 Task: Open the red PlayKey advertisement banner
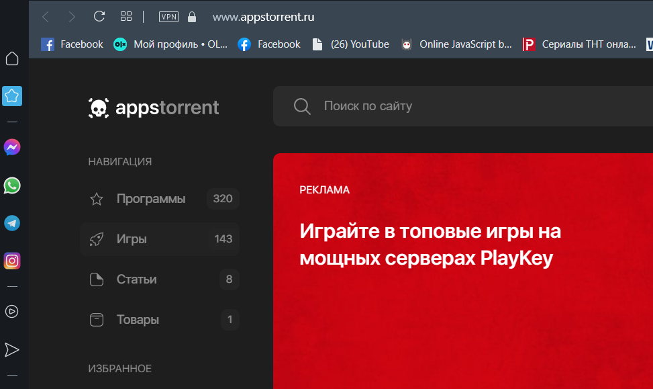[x=463, y=271]
